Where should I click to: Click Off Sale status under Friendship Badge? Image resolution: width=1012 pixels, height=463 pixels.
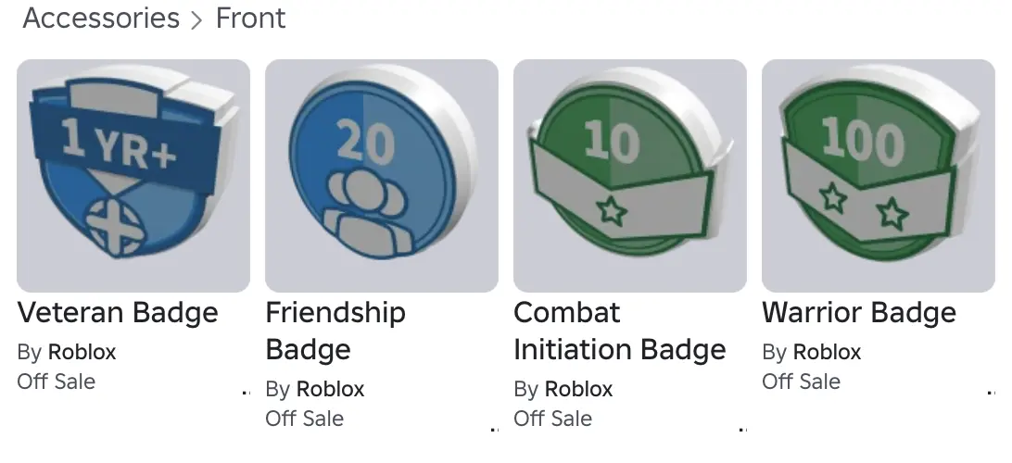[305, 419]
